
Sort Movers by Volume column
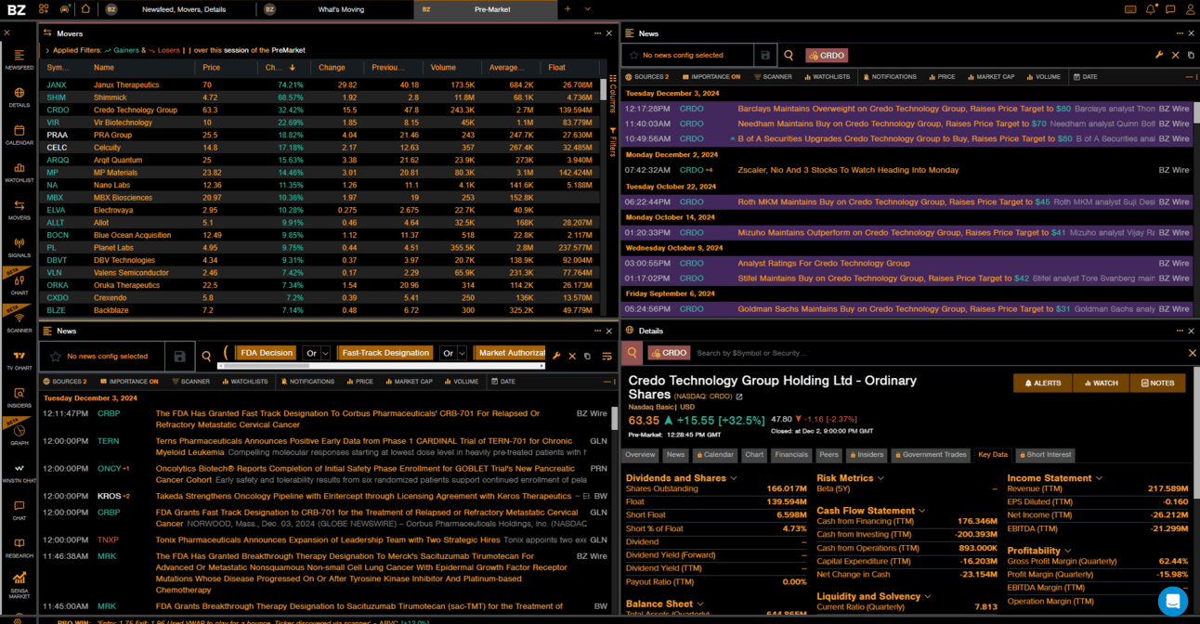coord(443,68)
